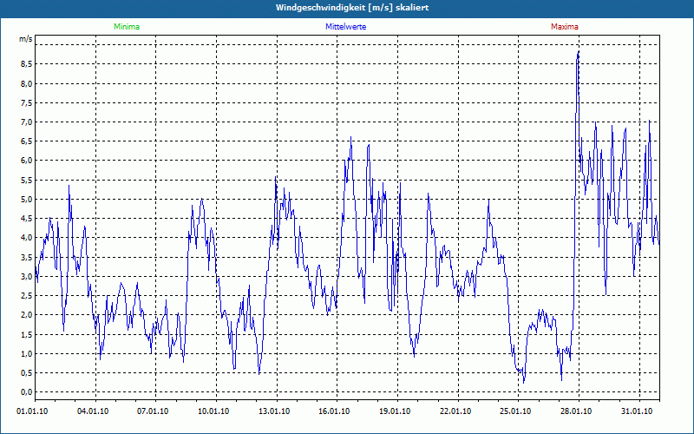The image size is (694, 434).
Task: Click the 8,0 y-axis value
Action: pyautogui.click(x=26, y=83)
